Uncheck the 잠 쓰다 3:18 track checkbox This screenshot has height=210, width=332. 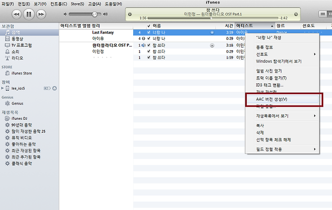[148, 45]
